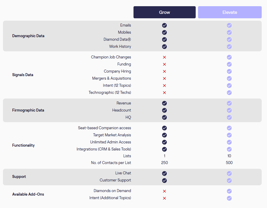Click the Grow checkmark for Live Chat
Viewport: 267px width, 208px height.
click(x=164, y=173)
